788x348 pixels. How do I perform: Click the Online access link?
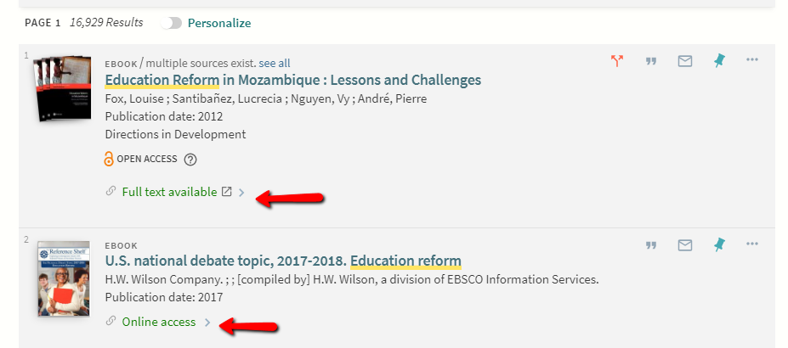click(159, 322)
